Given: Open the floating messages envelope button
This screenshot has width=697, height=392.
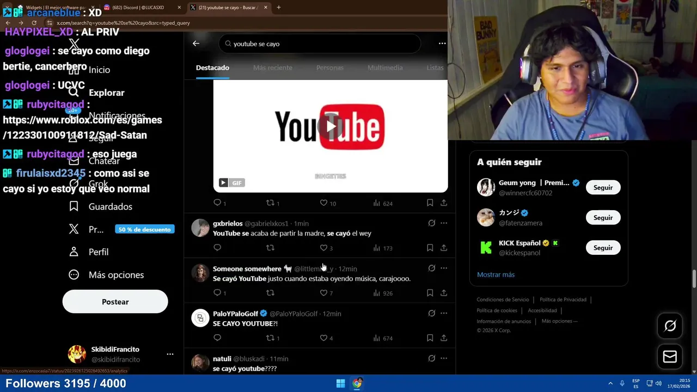Looking at the screenshot, I should click(670, 357).
